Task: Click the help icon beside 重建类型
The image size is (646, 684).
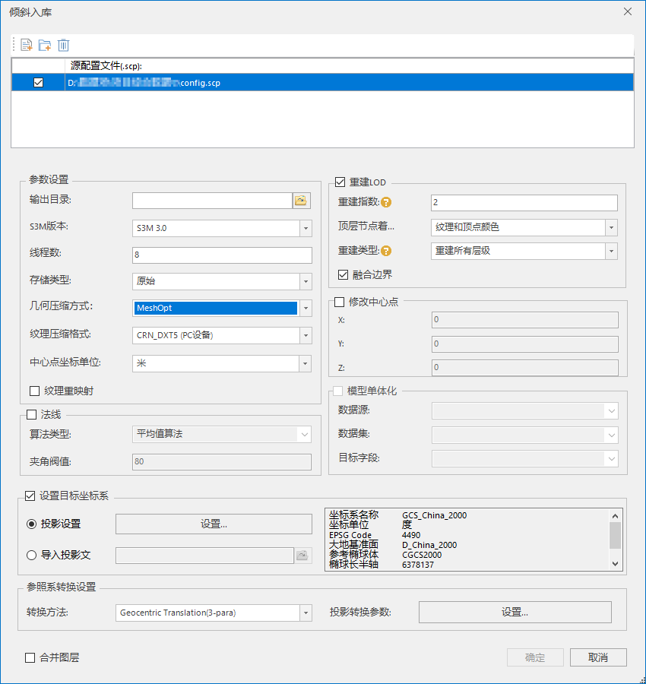Action: click(386, 251)
